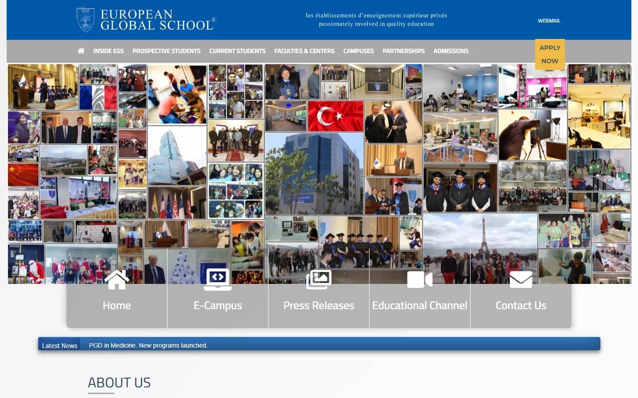Click the images icon above Press Releases
Screen dimensions: 638x398
coord(319,279)
